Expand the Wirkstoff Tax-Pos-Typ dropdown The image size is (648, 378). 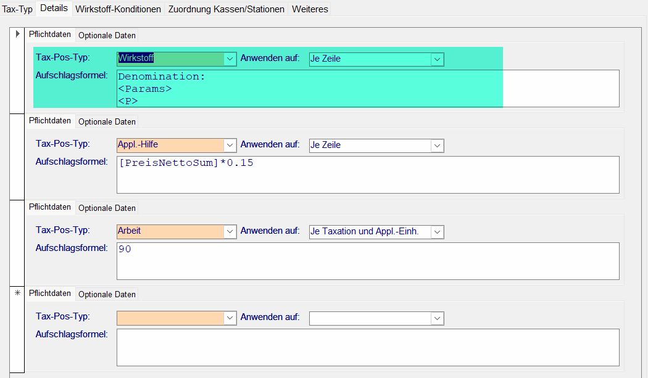click(230, 59)
